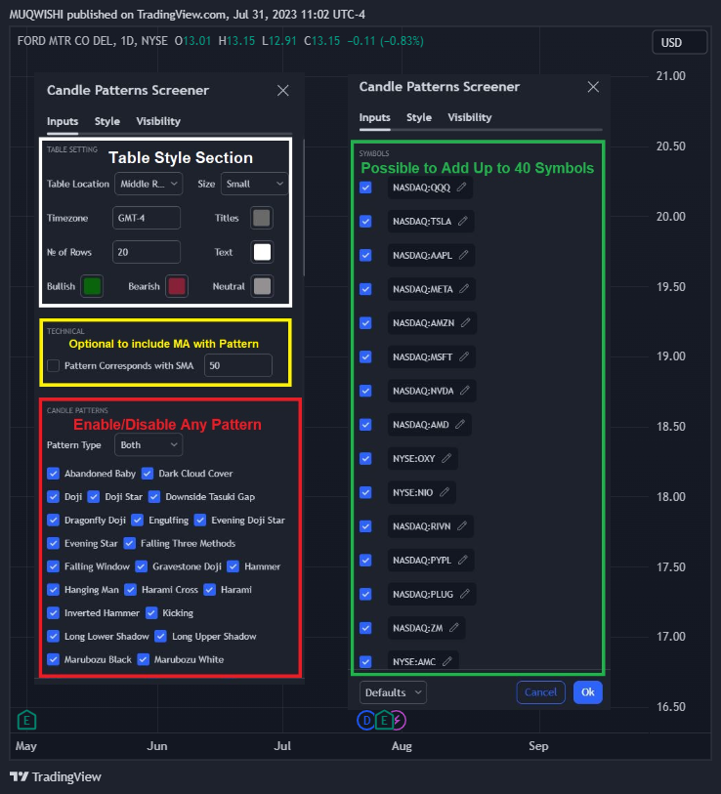The height and width of the screenshot is (794, 721).
Task: Switch to Style tab in right dialog
Action: [x=419, y=117]
